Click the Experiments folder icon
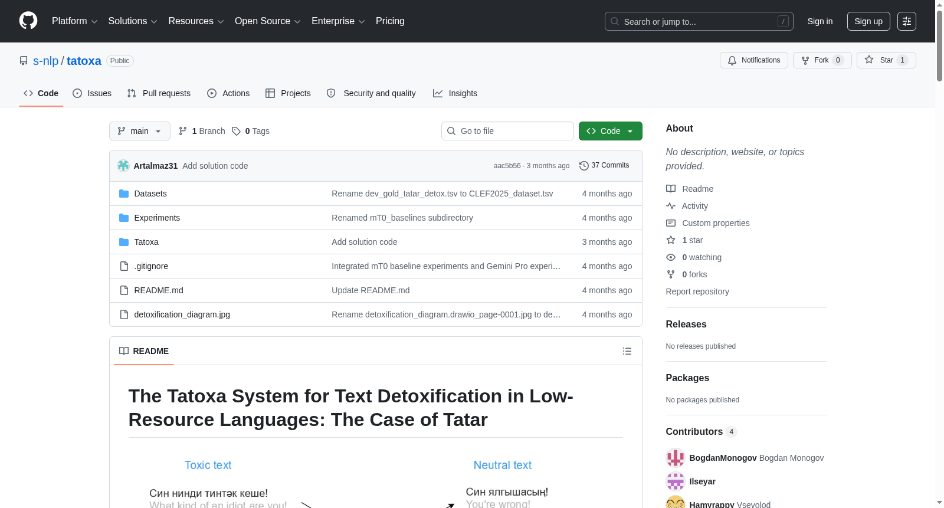Image resolution: width=944 pixels, height=508 pixels. [x=124, y=218]
